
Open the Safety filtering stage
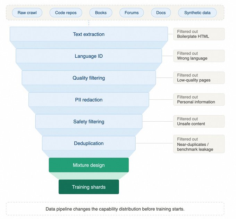coord(89,121)
